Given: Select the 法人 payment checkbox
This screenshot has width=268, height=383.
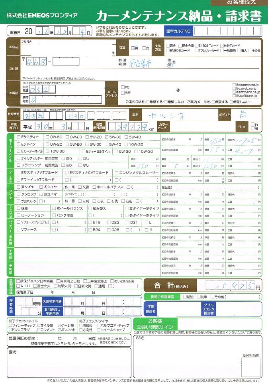Looking at the screenshot, I should click(x=239, y=51).
